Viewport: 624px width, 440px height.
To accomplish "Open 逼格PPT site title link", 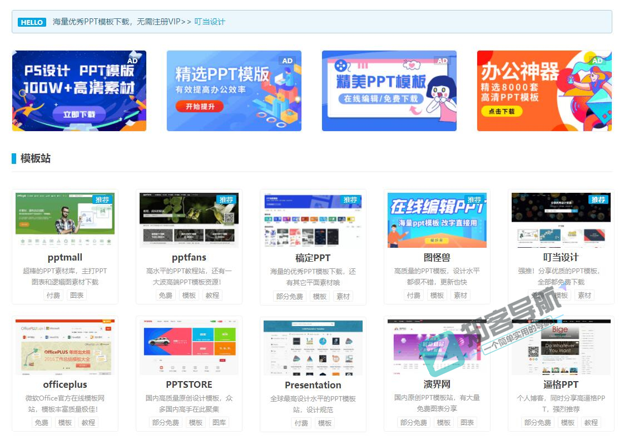I will (561, 384).
